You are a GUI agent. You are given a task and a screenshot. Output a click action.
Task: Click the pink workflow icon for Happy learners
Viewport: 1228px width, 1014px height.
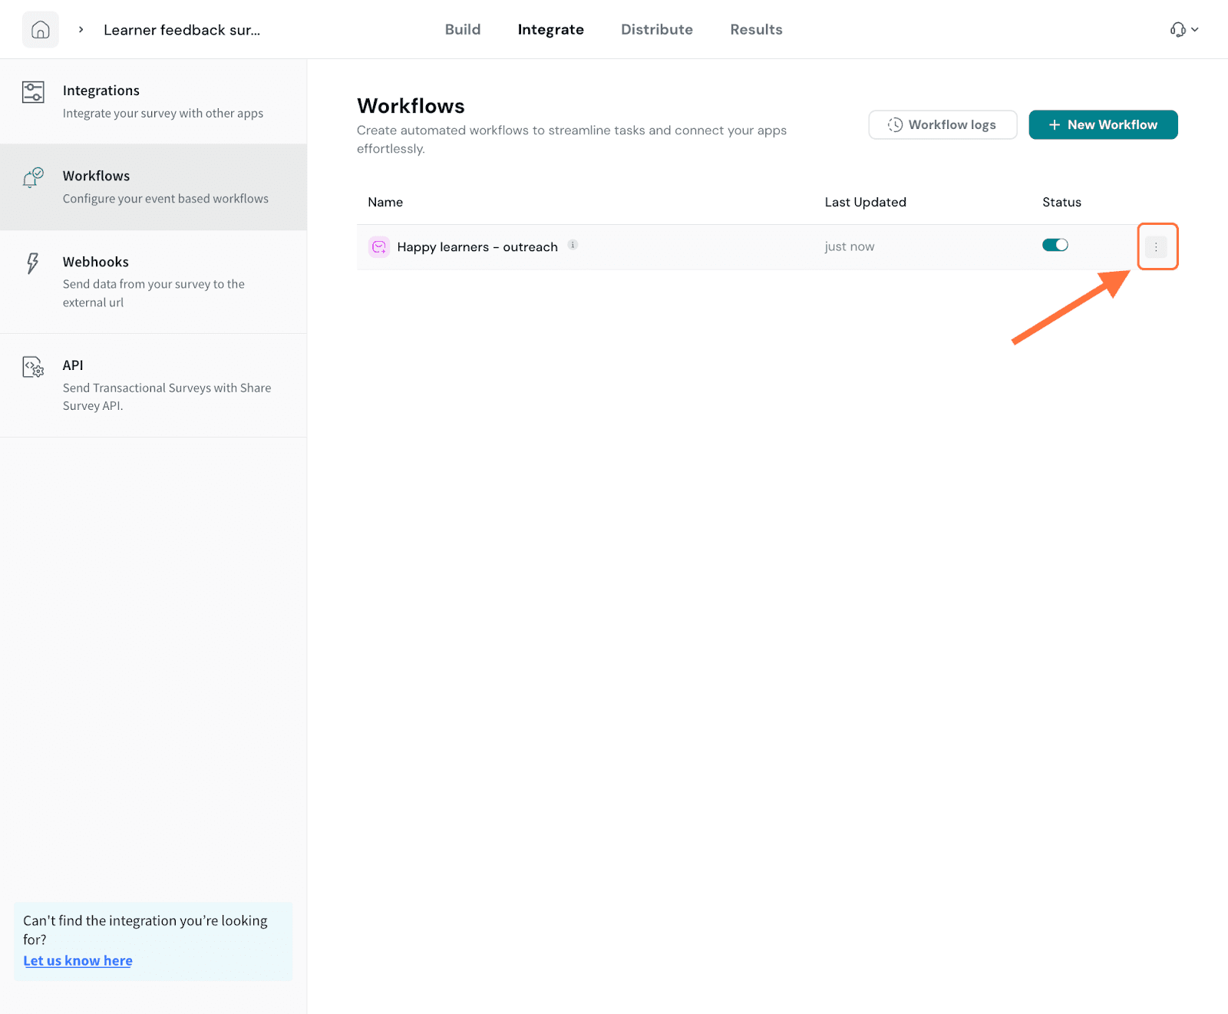(379, 246)
